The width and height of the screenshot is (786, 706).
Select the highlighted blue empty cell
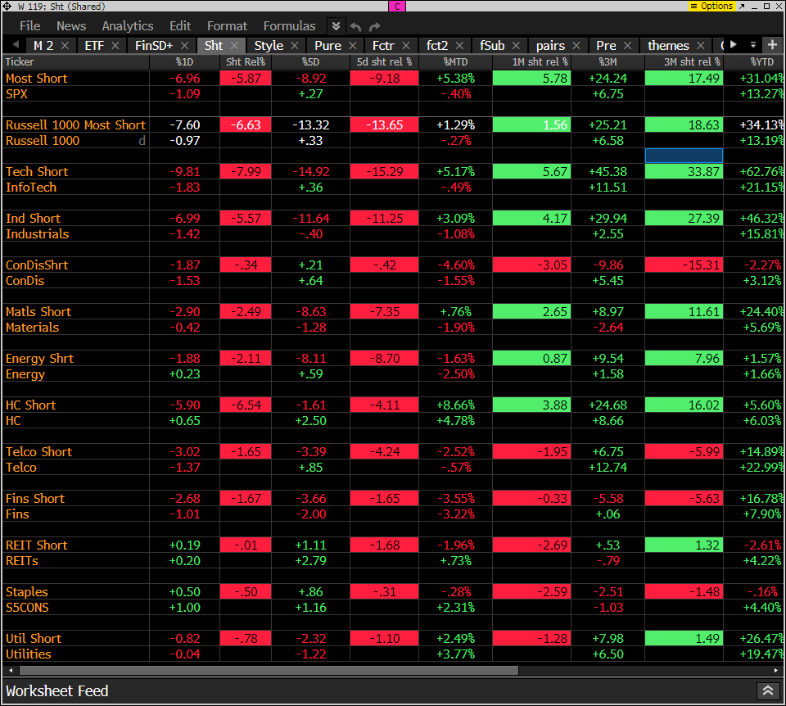point(684,156)
